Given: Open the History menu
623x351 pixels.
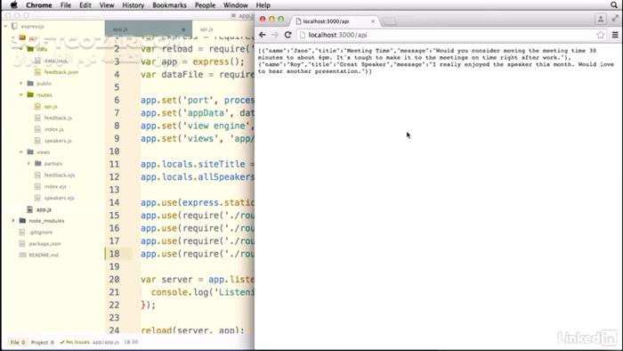Looking at the screenshot, I should point(133,5).
